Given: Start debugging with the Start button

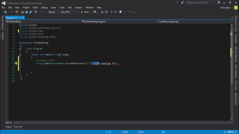Looking at the screenshot, I should pos(85,12).
